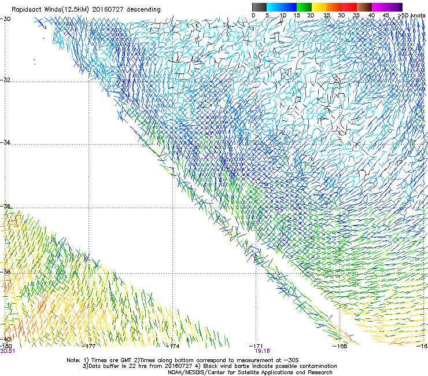Click the '-171' longitude label
Image resolution: width=428 pixels, height=376 pixels.
256,346
